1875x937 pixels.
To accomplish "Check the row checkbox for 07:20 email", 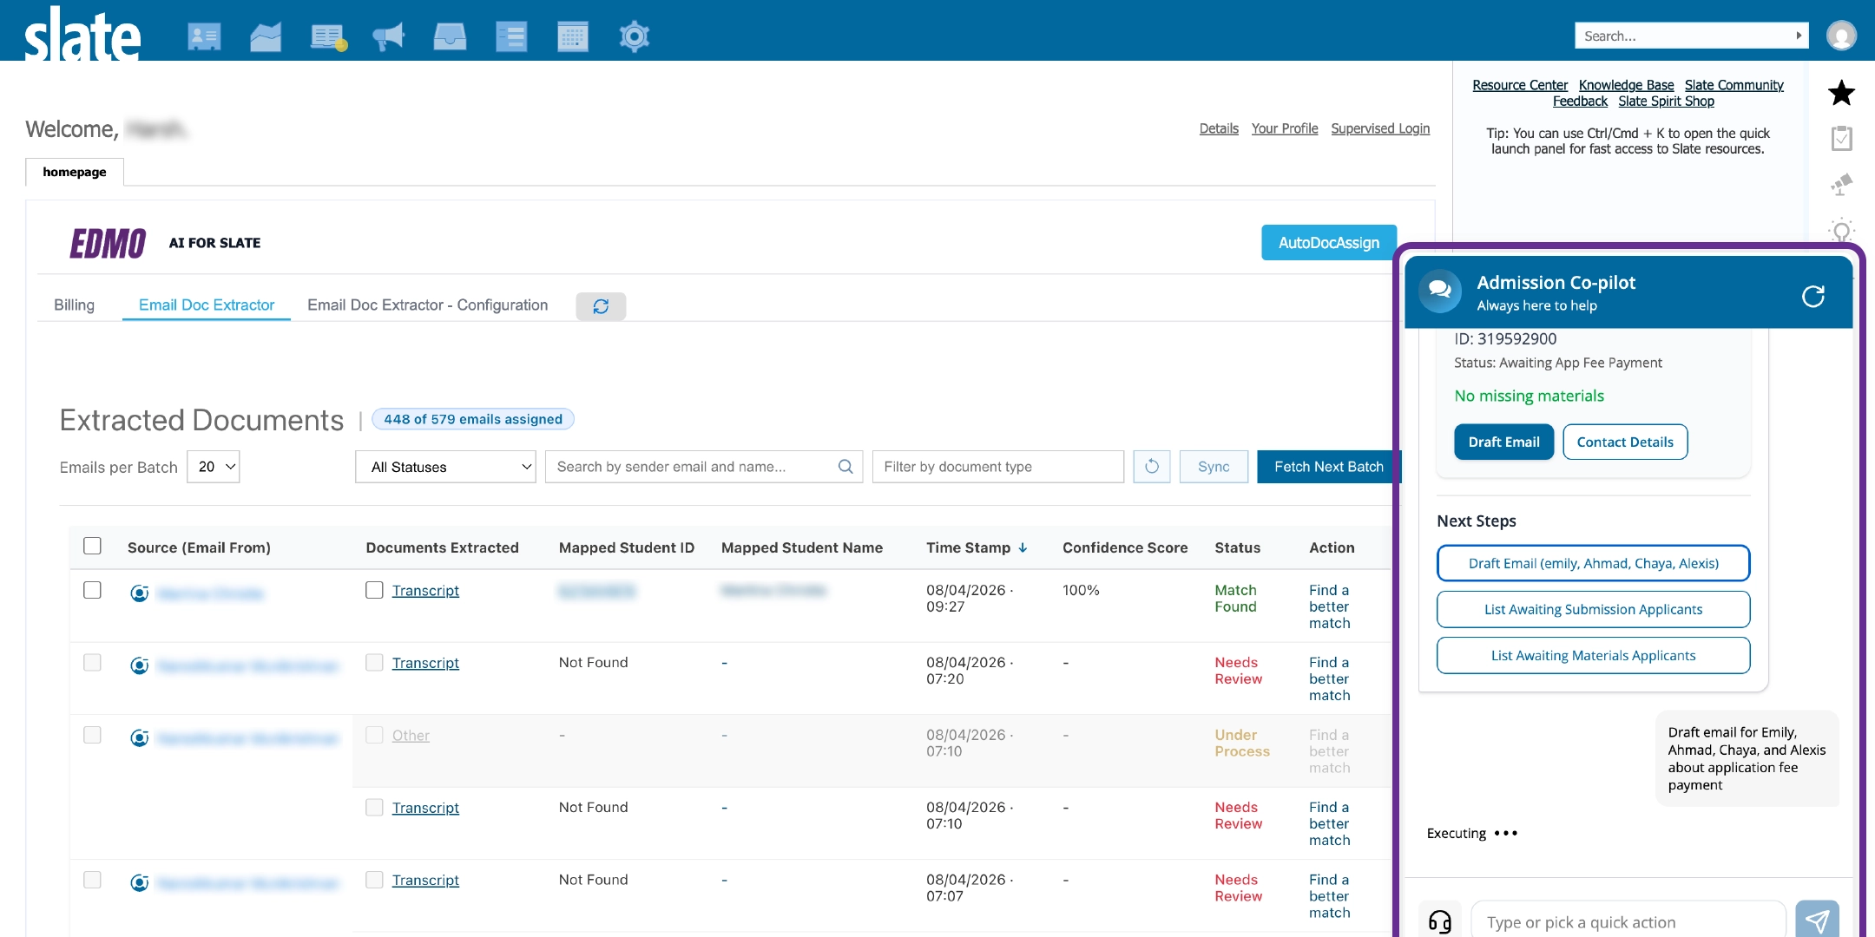I will [x=92, y=662].
